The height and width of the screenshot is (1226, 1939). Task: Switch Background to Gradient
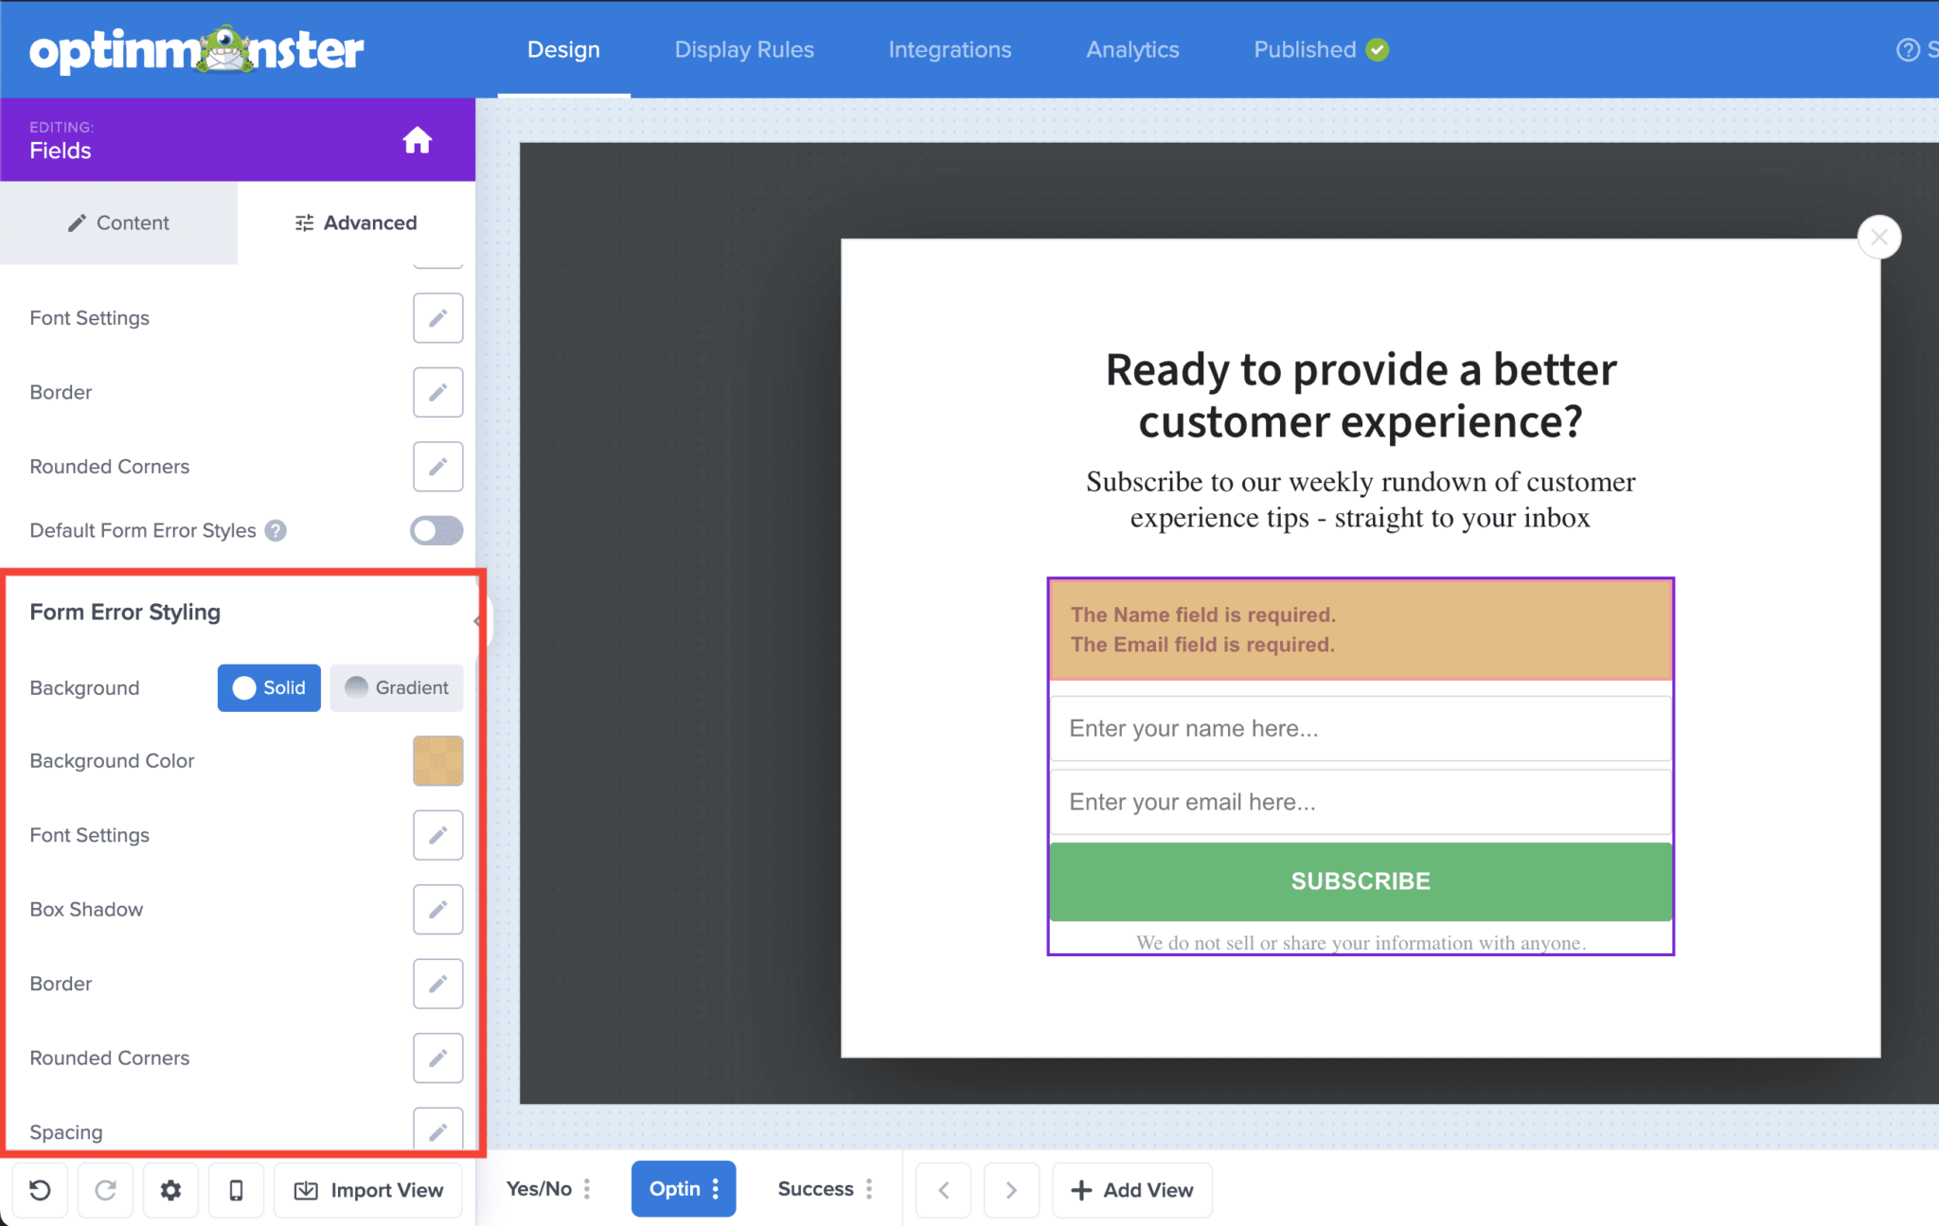[397, 688]
